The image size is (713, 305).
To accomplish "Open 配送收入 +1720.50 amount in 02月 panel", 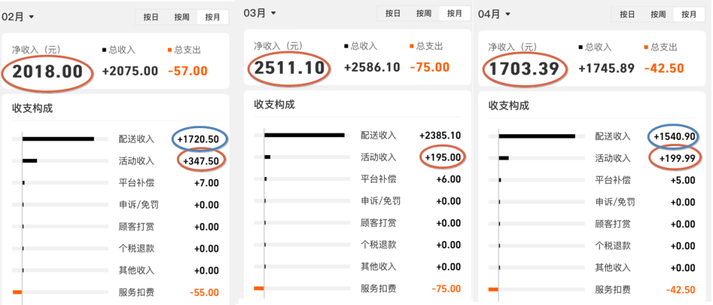I will pos(200,139).
